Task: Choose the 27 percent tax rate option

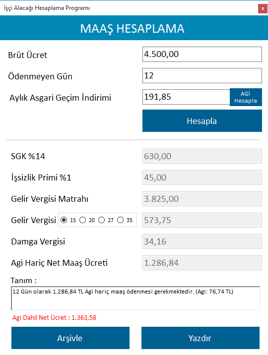Action: [x=101, y=220]
